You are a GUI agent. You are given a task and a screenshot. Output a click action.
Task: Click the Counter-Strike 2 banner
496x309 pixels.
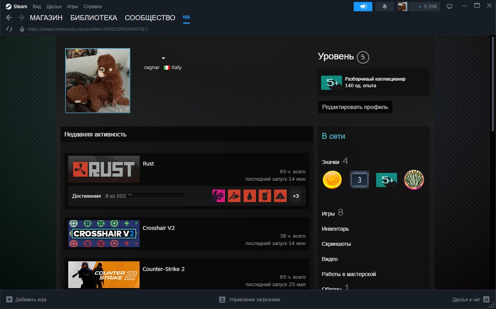pos(104,274)
